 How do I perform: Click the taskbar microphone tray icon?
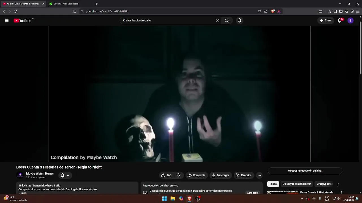click(320, 198)
